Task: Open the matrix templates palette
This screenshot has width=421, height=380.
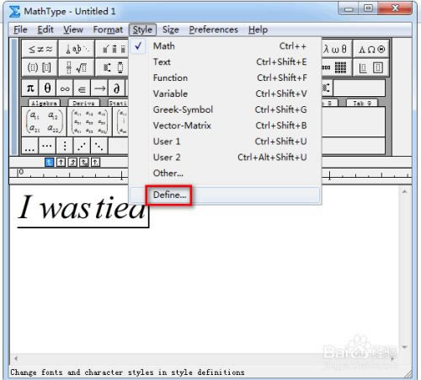Action: (336, 67)
